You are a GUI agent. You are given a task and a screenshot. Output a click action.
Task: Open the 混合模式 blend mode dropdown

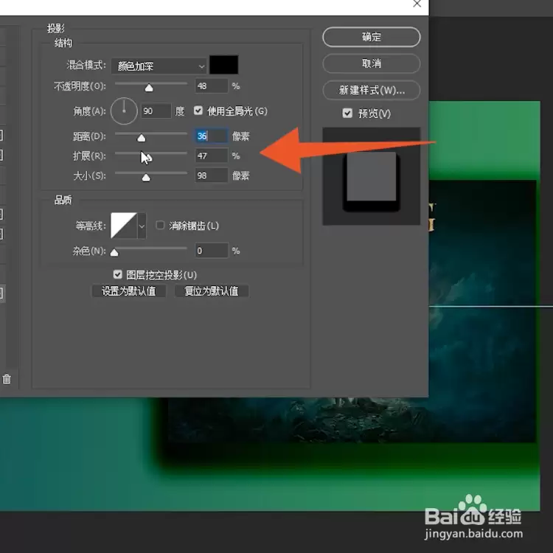point(159,66)
